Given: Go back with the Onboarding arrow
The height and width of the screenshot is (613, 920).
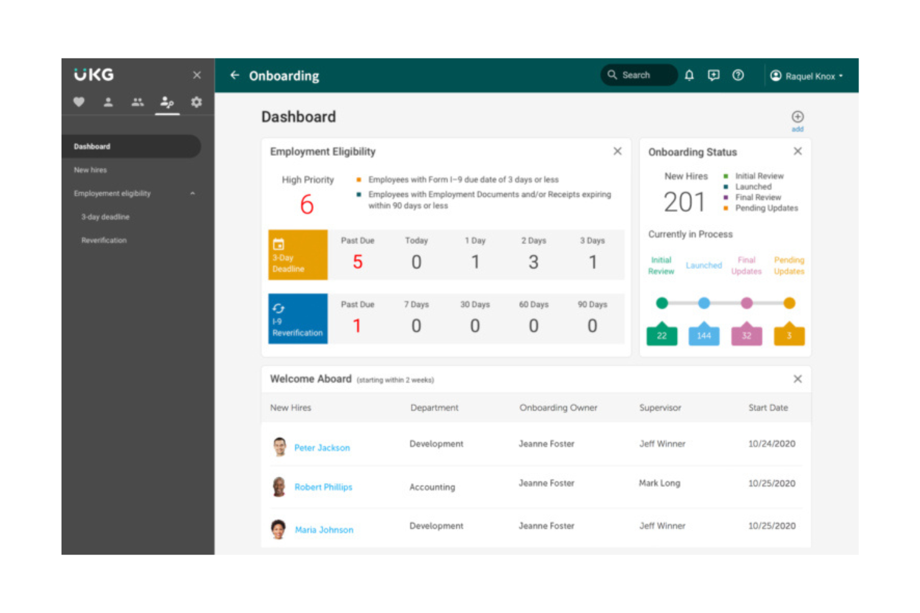Looking at the screenshot, I should click(234, 75).
